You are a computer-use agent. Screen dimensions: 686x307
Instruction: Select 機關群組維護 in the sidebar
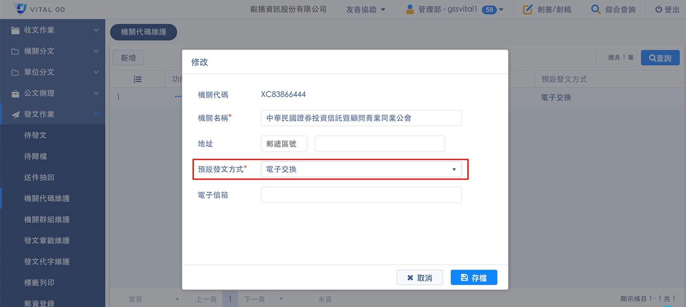(x=47, y=220)
